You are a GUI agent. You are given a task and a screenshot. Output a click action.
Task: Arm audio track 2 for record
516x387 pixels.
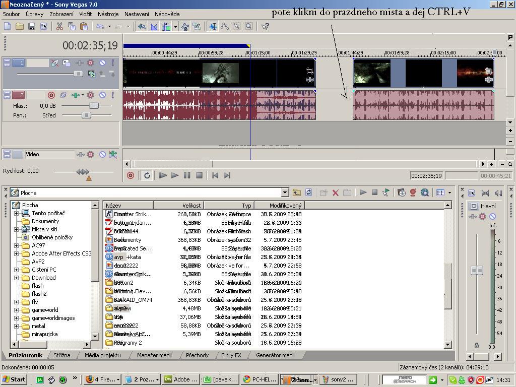click(51, 95)
